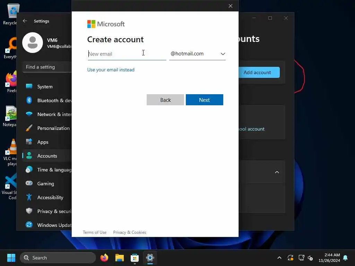Viewport: 355px width, 266px height.
Task: Select the Recycle Bin desktop icon
Action: pos(10,14)
